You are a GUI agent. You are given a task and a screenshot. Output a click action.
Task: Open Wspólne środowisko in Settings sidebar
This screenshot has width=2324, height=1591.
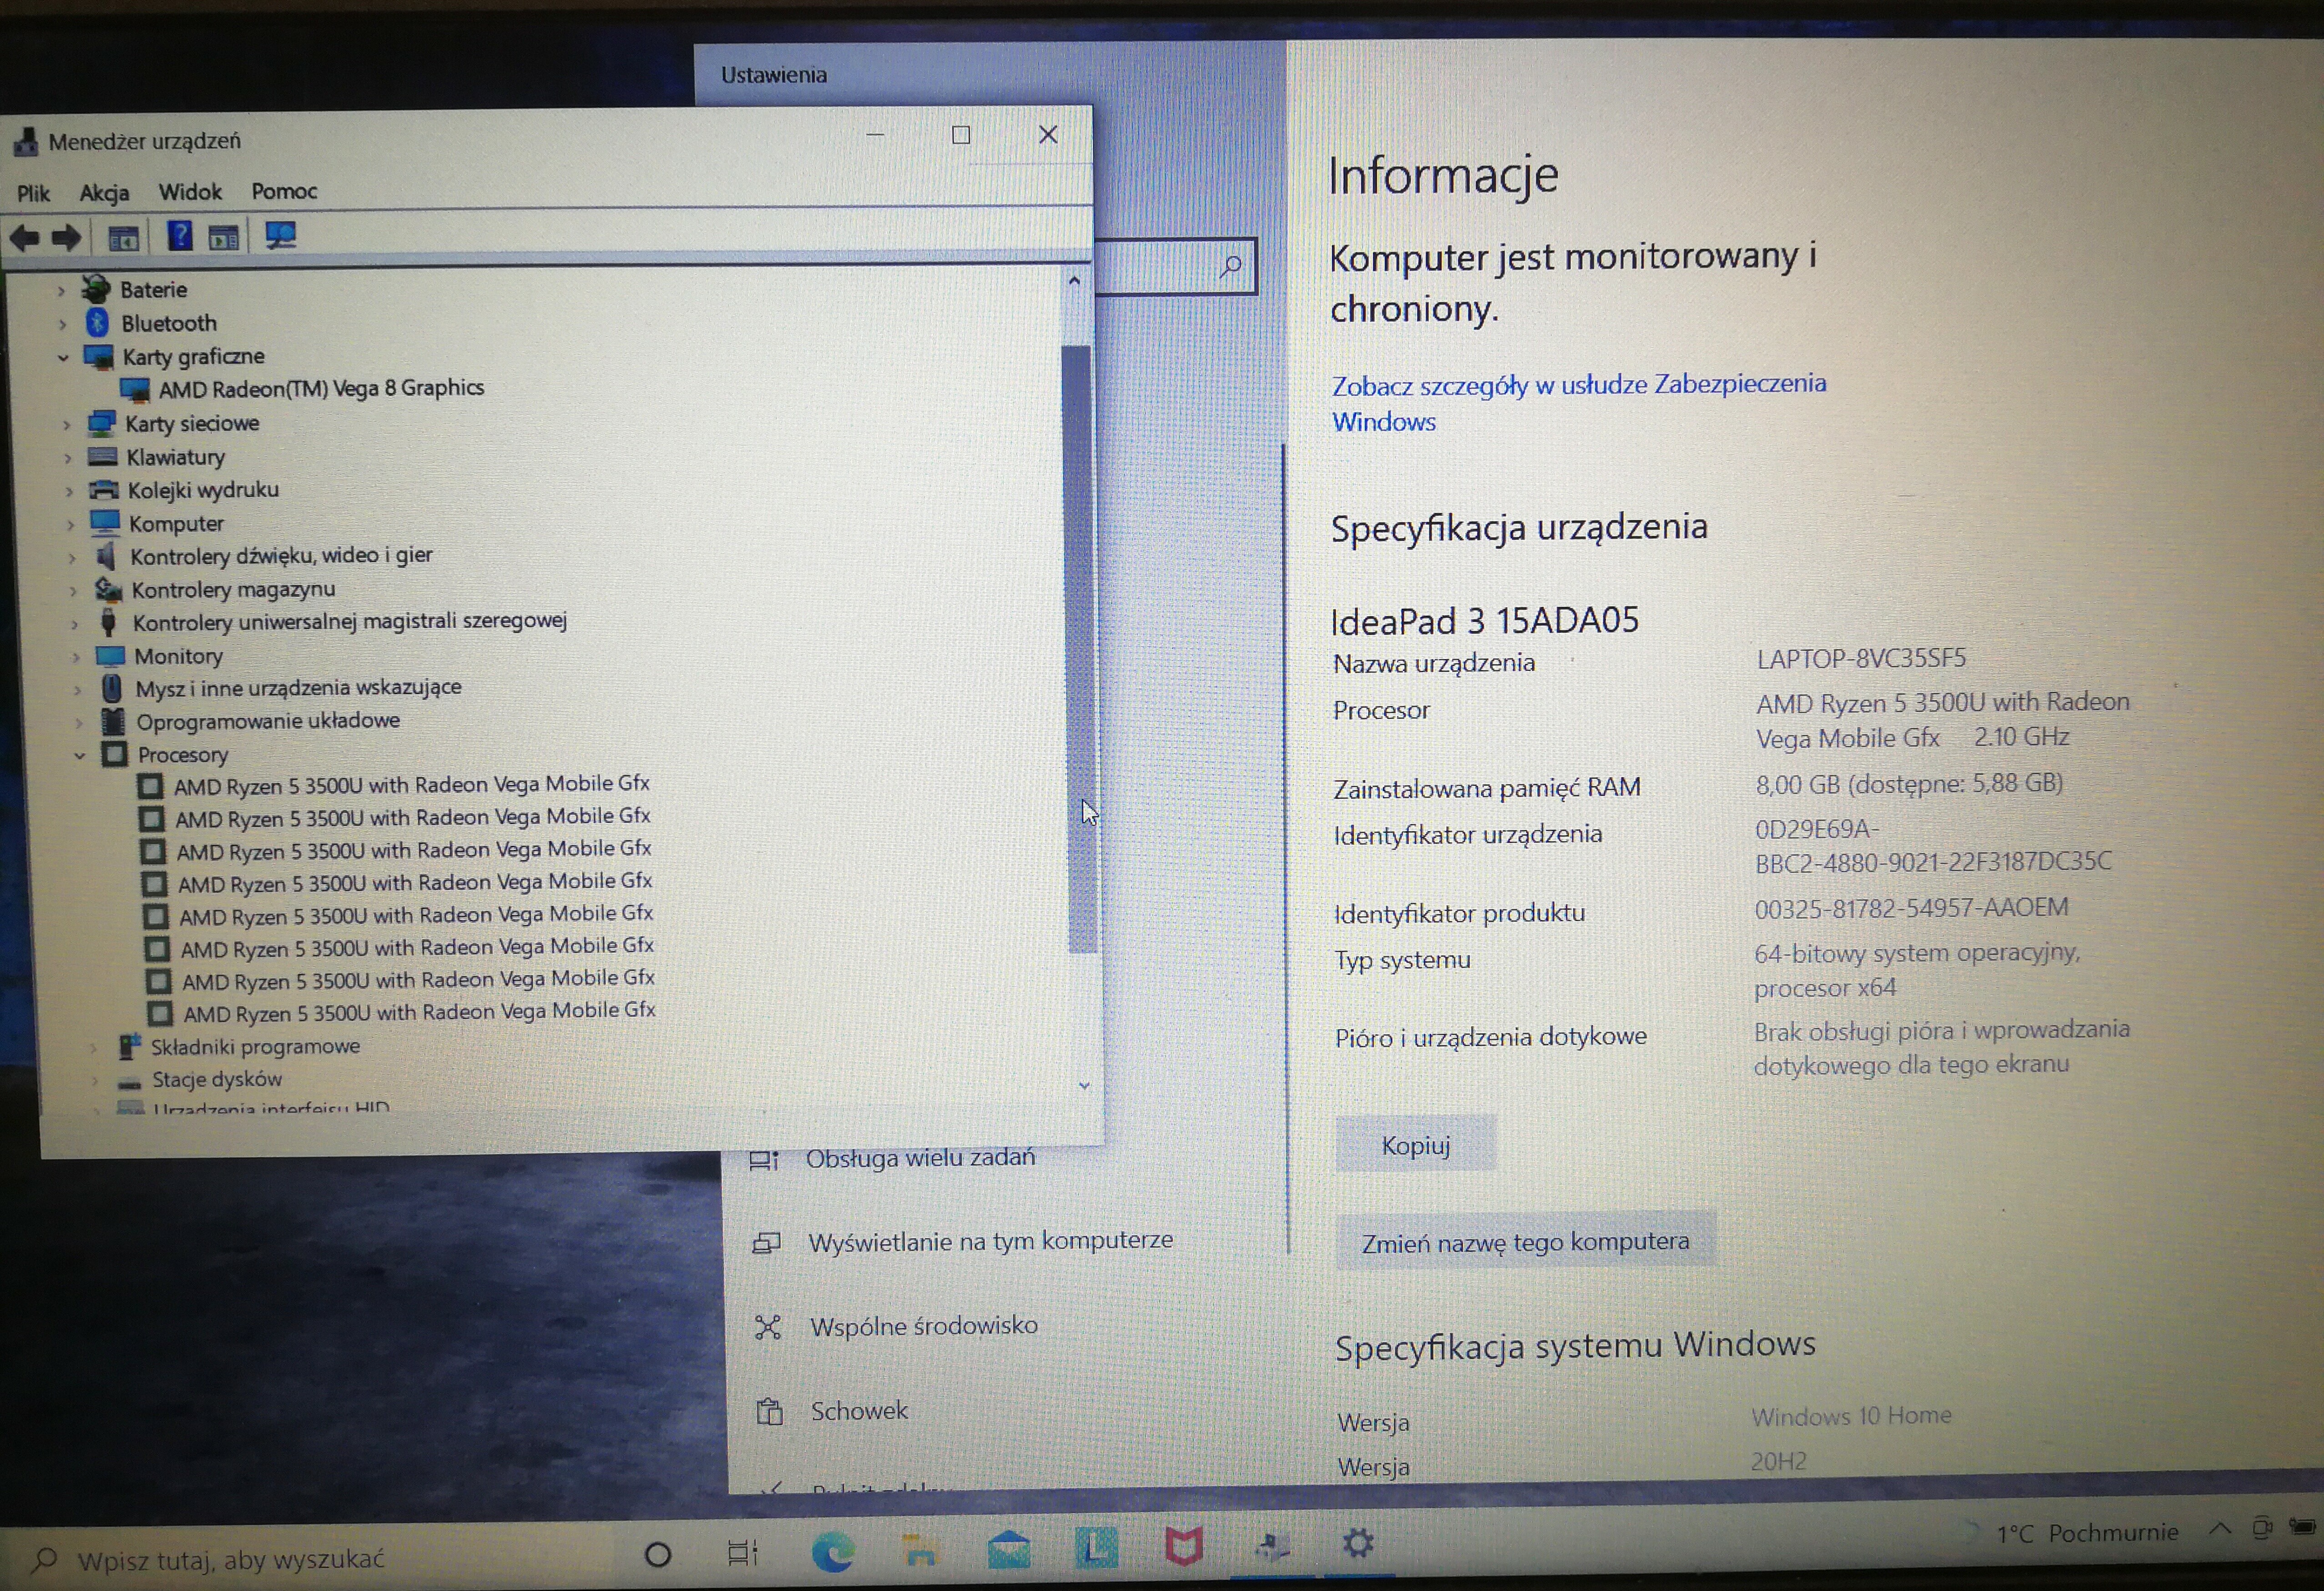coord(924,1326)
